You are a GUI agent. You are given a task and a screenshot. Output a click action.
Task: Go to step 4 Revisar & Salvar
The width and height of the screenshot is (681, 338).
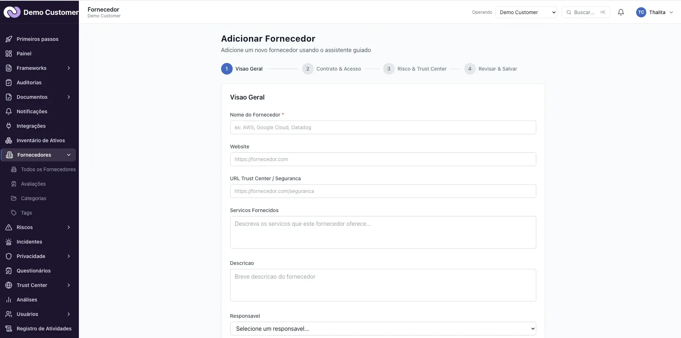pos(491,69)
